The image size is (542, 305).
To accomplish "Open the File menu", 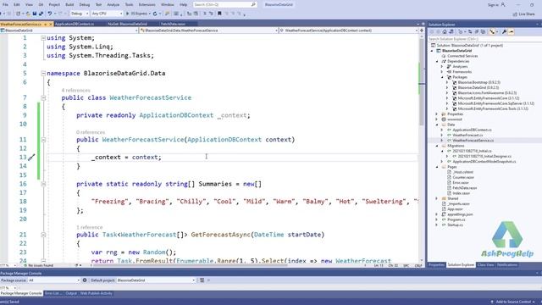I will (x=5, y=5).
